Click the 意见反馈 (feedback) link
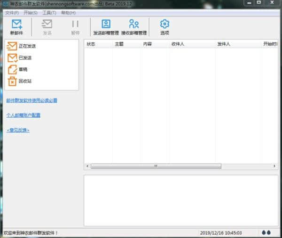This screenshot has height=238, width=282. pos(18,130)
